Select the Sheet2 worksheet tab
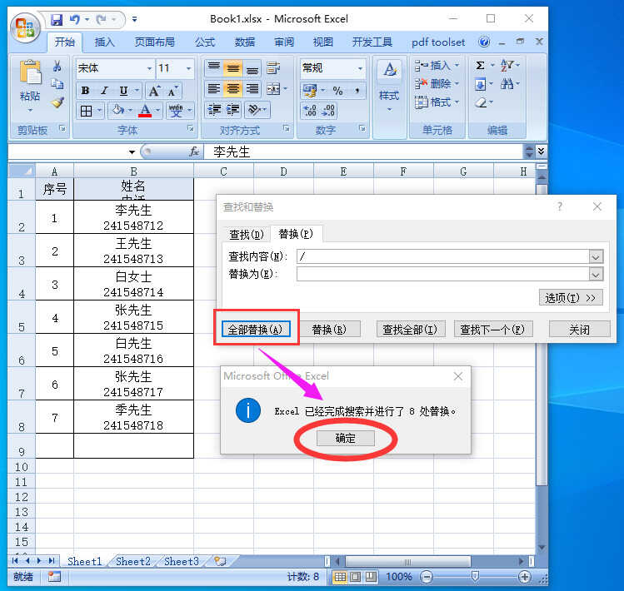624x591 pixels. [133, 561]
